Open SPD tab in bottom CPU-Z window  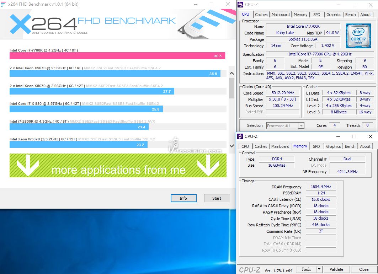(x=316, y=146)
